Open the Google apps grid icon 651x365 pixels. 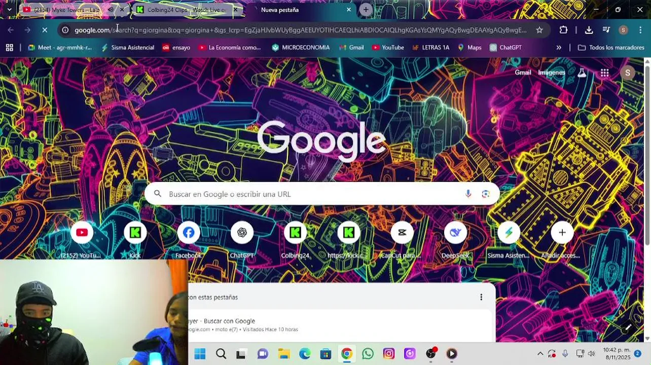pyautogui.click(x=604, y=73)
